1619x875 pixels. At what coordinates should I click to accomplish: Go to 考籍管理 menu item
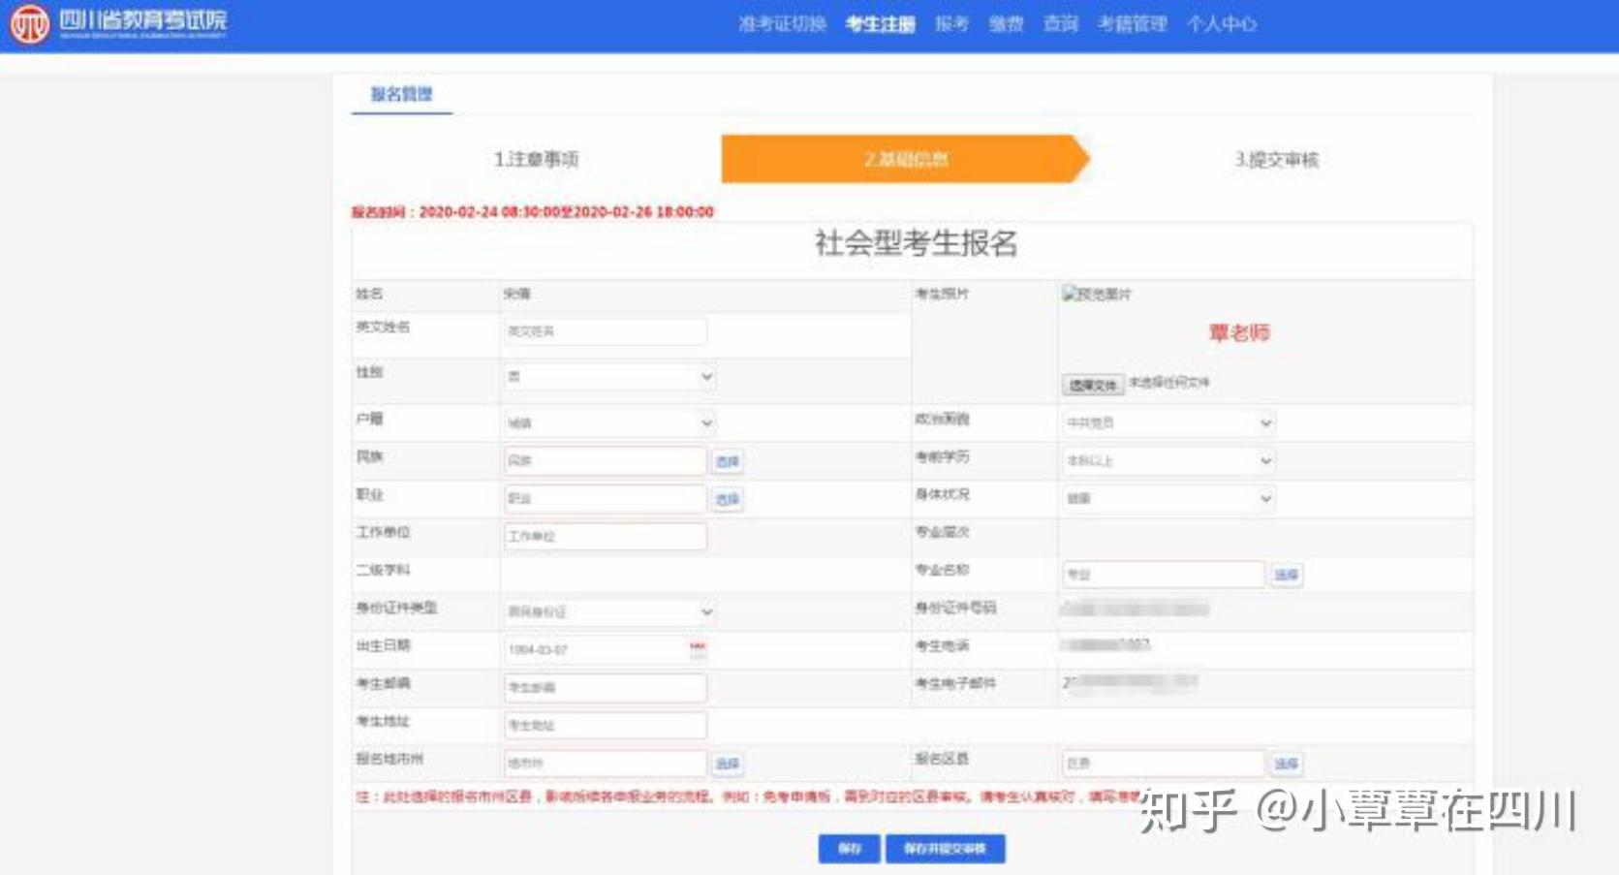(x=1132, y=24)
